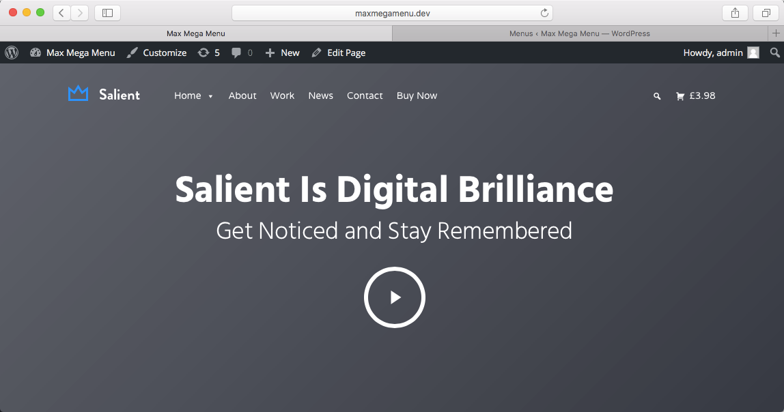Reload the page in the address bar
The height and width of the screenshot is (412, 784).
[x=544, y=13]
